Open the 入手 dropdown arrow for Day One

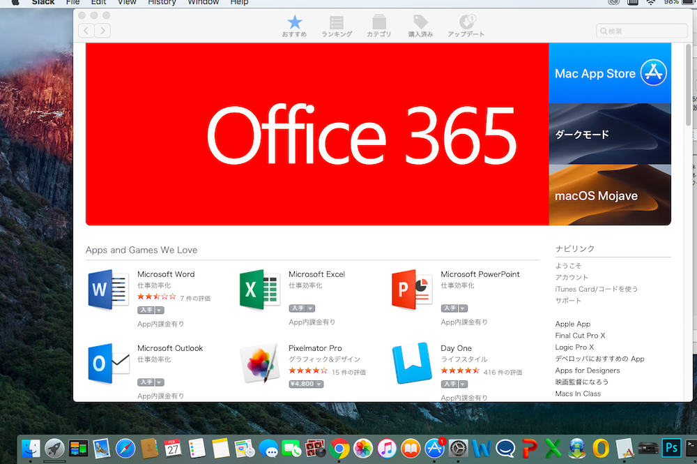(x=464, y=384)
